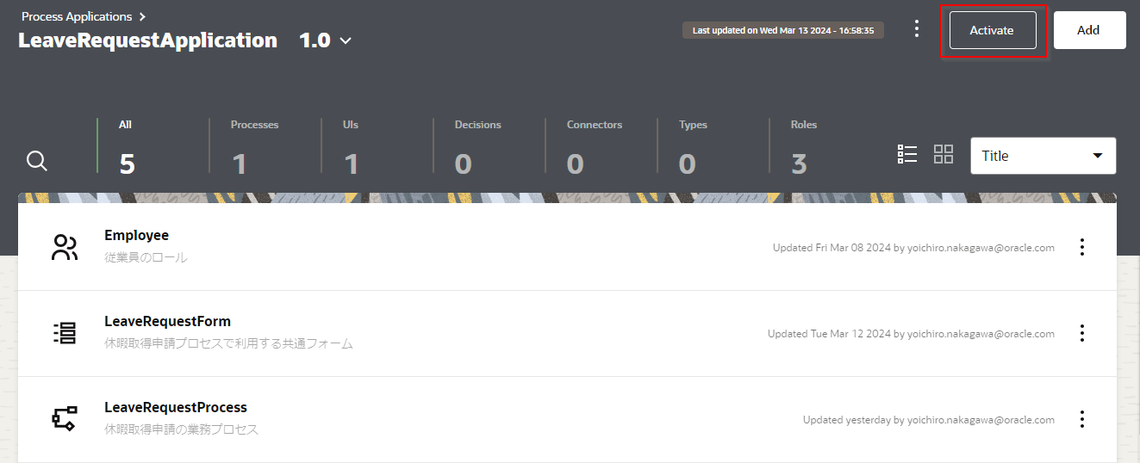Click the Activate button

[991, 30]
